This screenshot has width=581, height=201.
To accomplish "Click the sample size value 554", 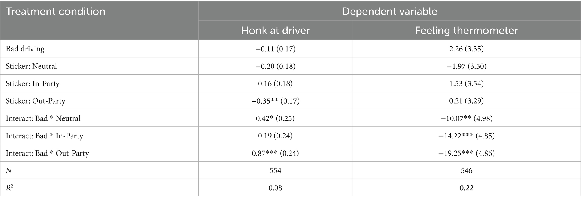I will (275, 171).
